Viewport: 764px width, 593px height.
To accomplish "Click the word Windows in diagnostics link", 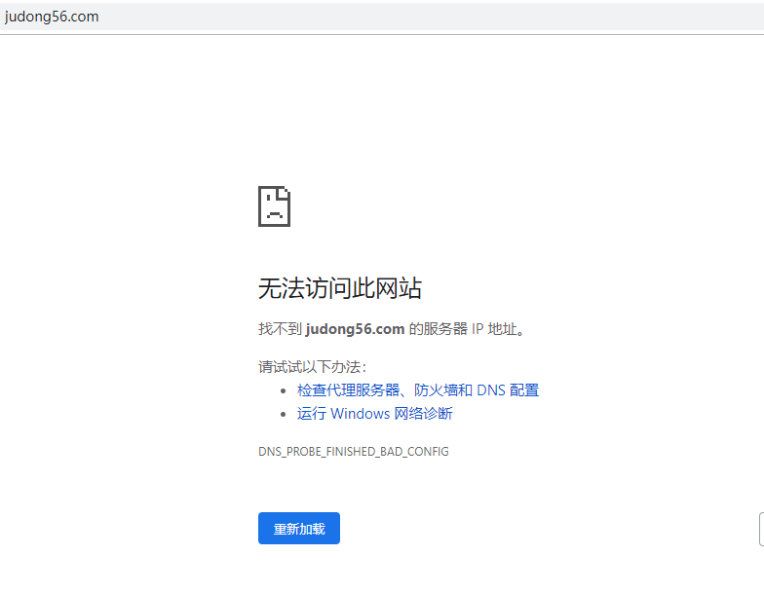I will tap(360, 413).
